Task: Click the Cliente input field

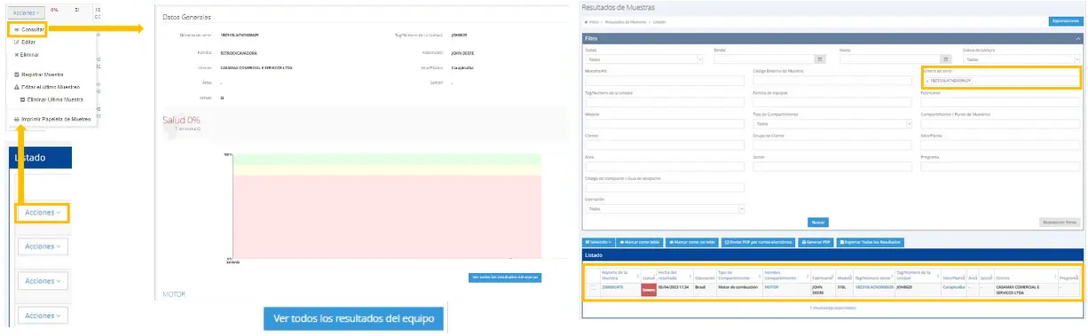Action: (665, 145)
